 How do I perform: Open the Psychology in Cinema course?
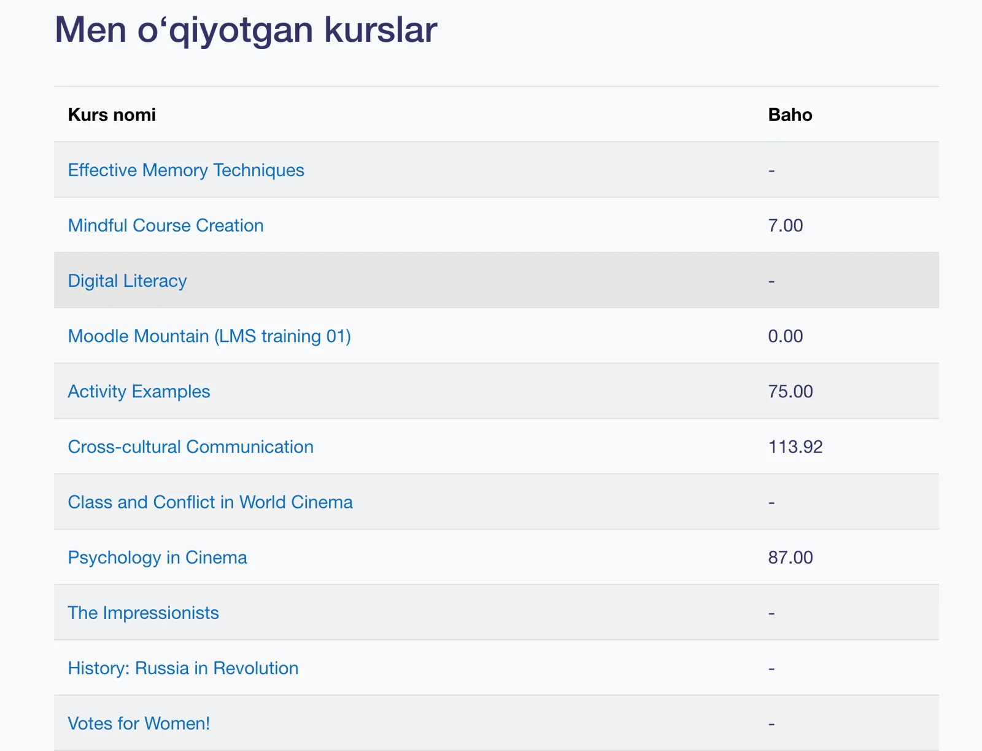click(158, 557)
